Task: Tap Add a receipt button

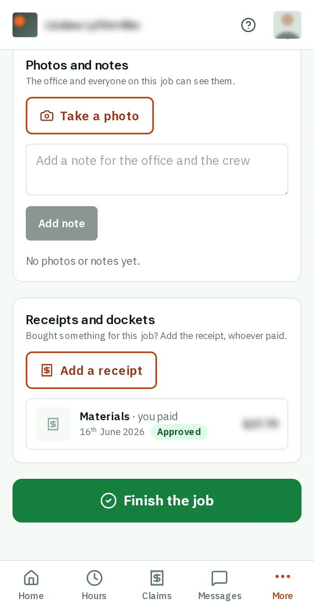Action: pos(91,370)
